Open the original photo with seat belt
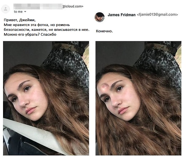The image size is (194, 160). pyautogui.click(x=46, y=98)
